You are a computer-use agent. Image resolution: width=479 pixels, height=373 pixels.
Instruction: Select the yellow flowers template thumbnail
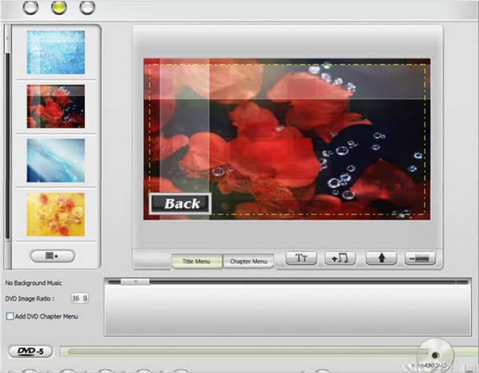coord(56,215)
